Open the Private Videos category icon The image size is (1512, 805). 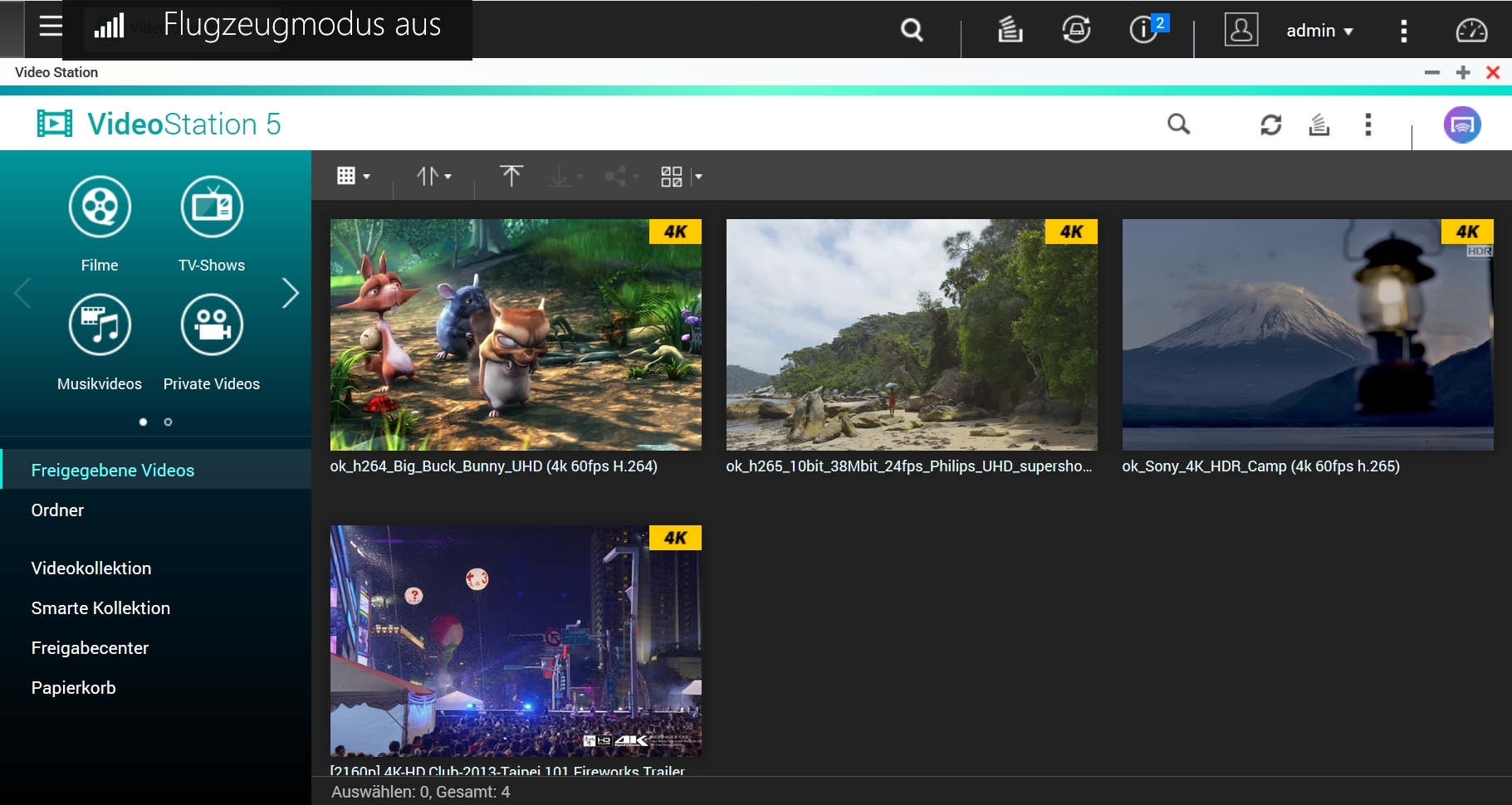pos(212,324)
